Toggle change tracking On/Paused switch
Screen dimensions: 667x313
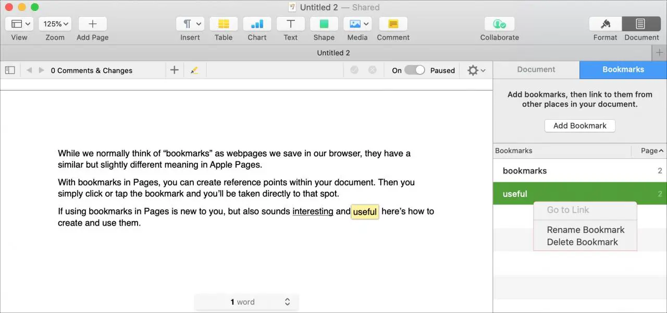415,70
